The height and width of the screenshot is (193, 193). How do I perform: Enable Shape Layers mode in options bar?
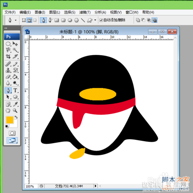(24, 20)
